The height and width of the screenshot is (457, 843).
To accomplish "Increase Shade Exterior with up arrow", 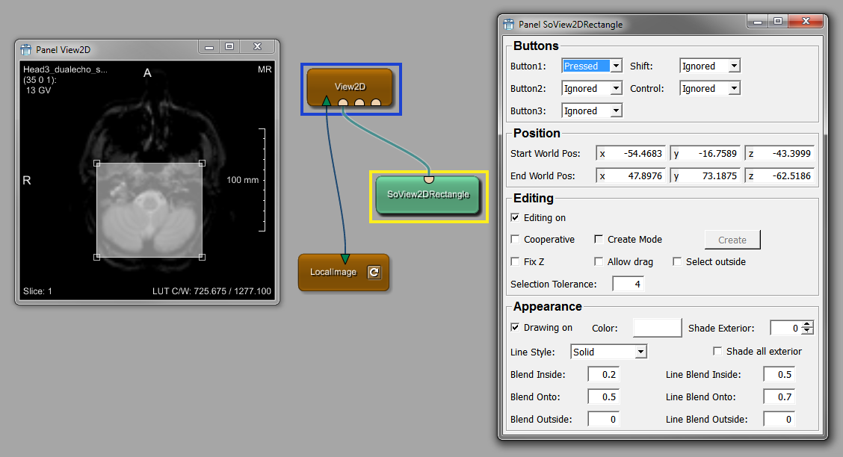I will coord(807,325).
